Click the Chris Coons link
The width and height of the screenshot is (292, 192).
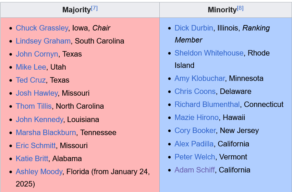pyautogui.click(x=195, y=92)
